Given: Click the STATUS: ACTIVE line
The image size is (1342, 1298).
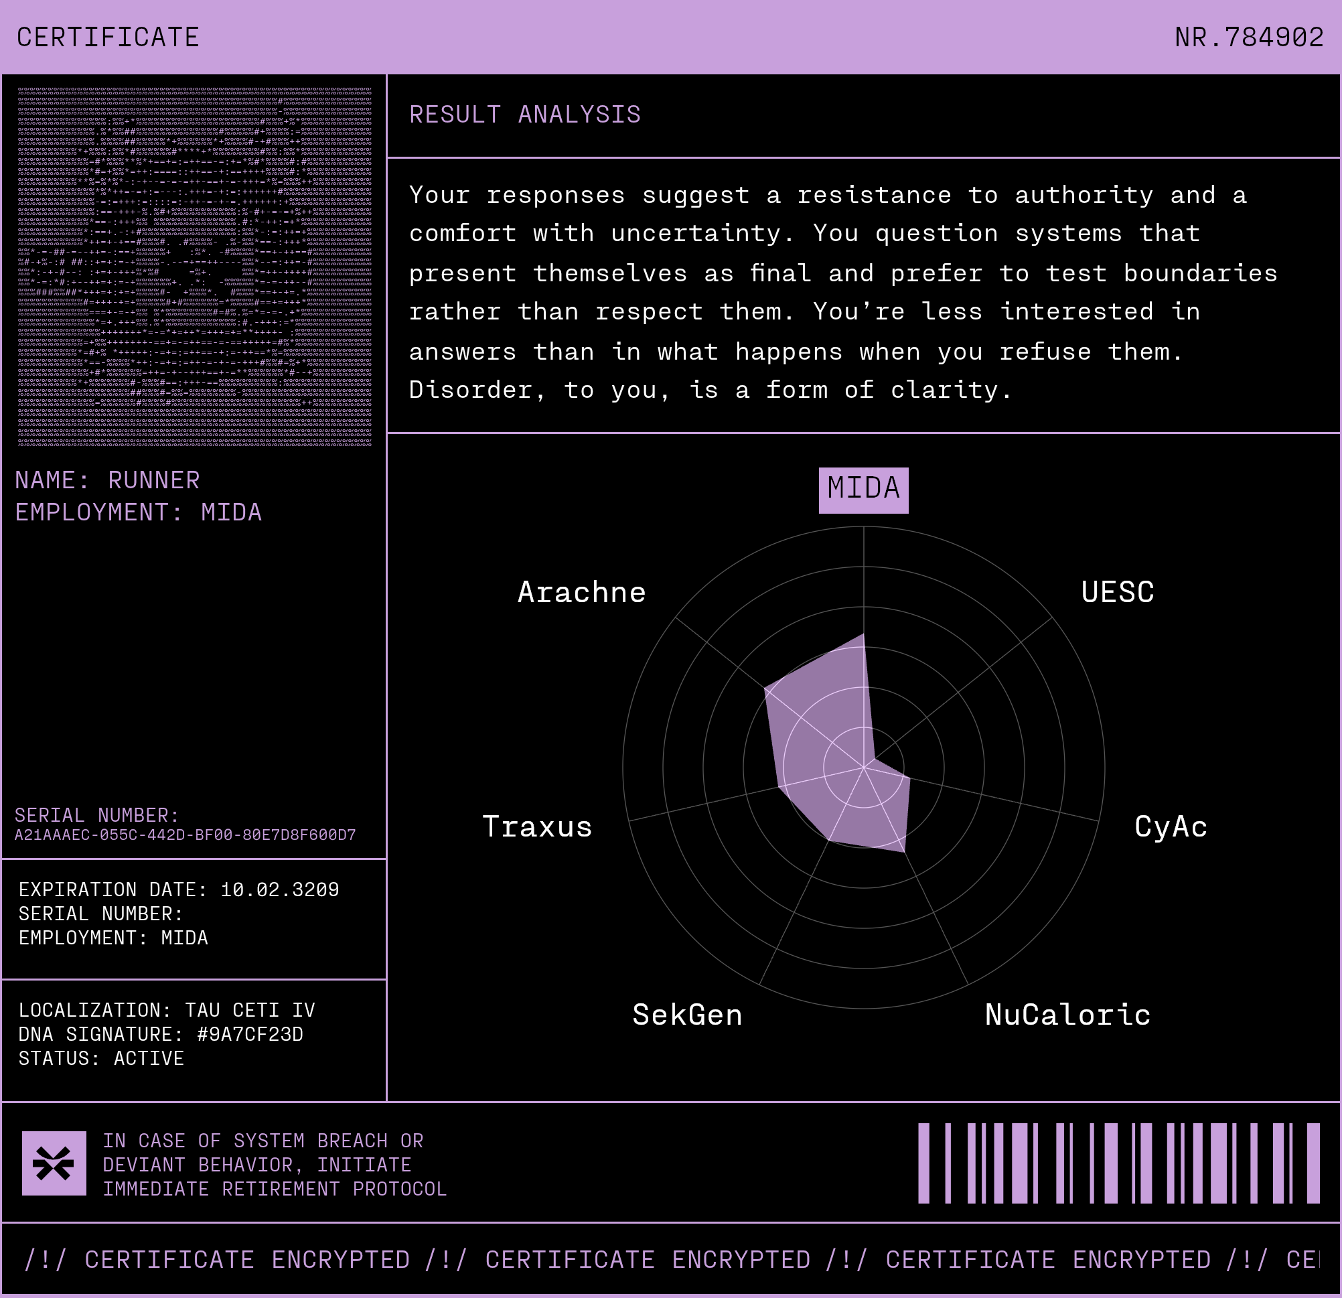Looking at the screenshot, I should point(100,1058).
